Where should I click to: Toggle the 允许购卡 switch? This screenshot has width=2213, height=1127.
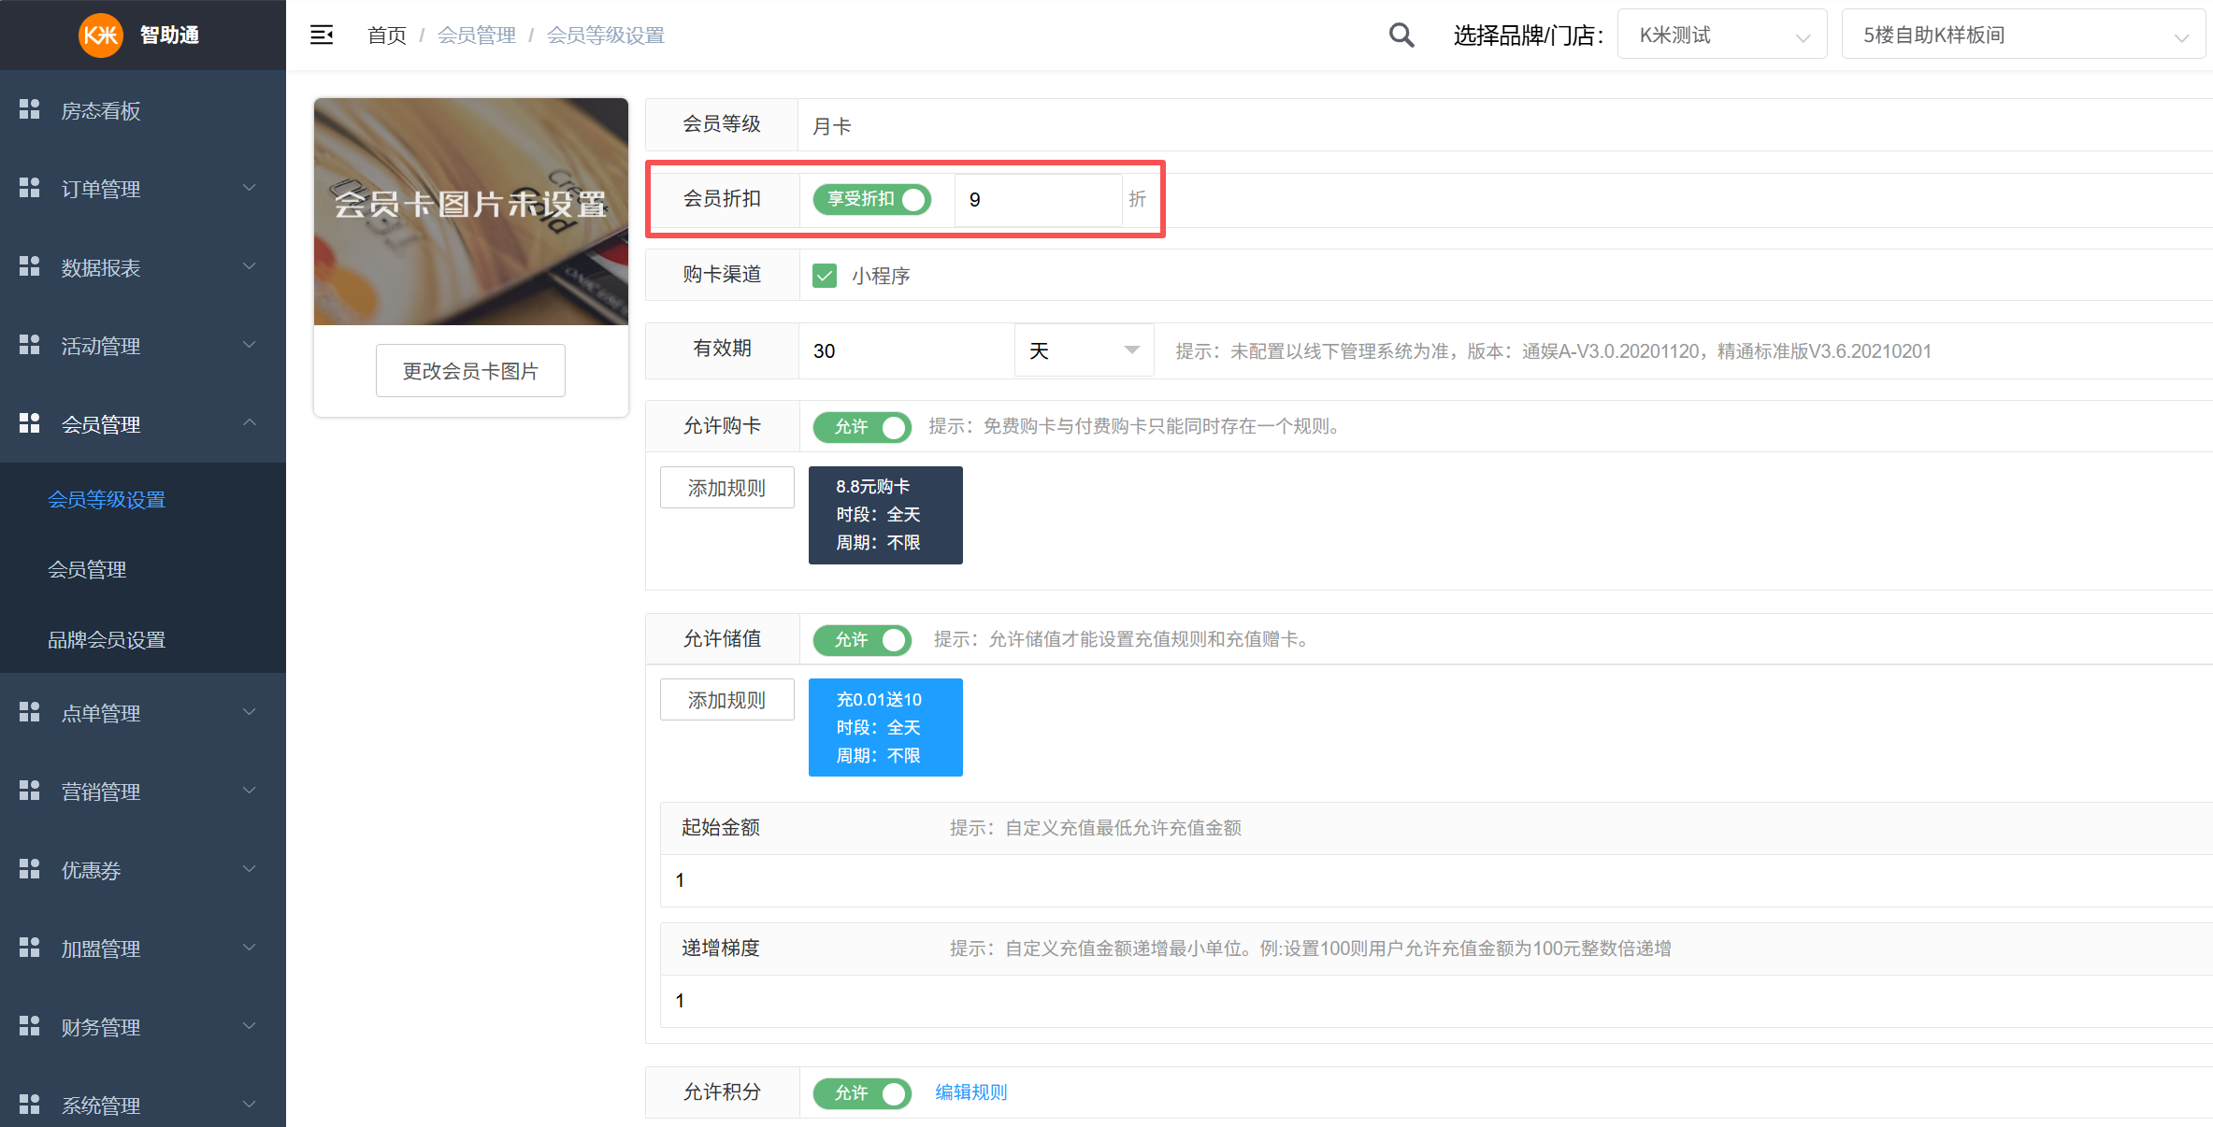[x=862, y=427]
